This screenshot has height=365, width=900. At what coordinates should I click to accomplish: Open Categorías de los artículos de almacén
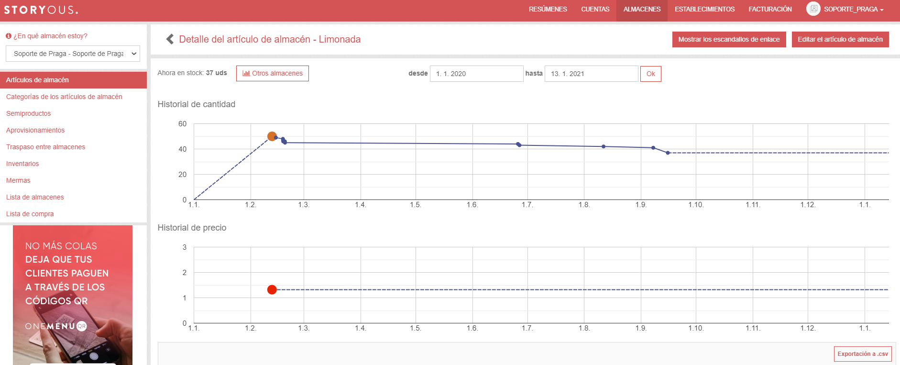click(64, 97)
